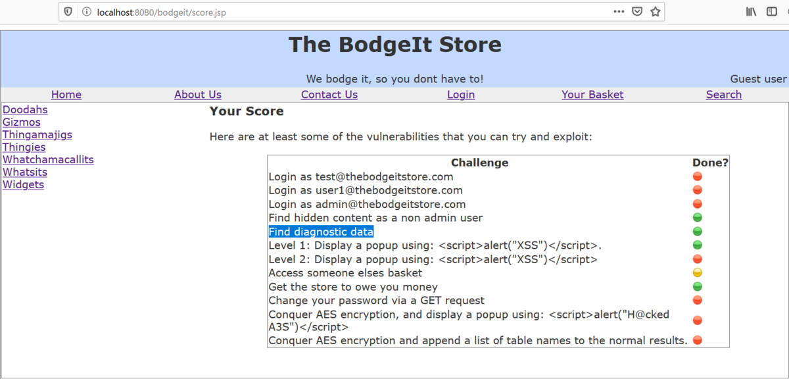Browse the Thingies category

[24, 147]
